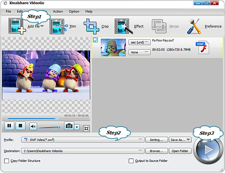Open the Save As... dropdown button

180,140
